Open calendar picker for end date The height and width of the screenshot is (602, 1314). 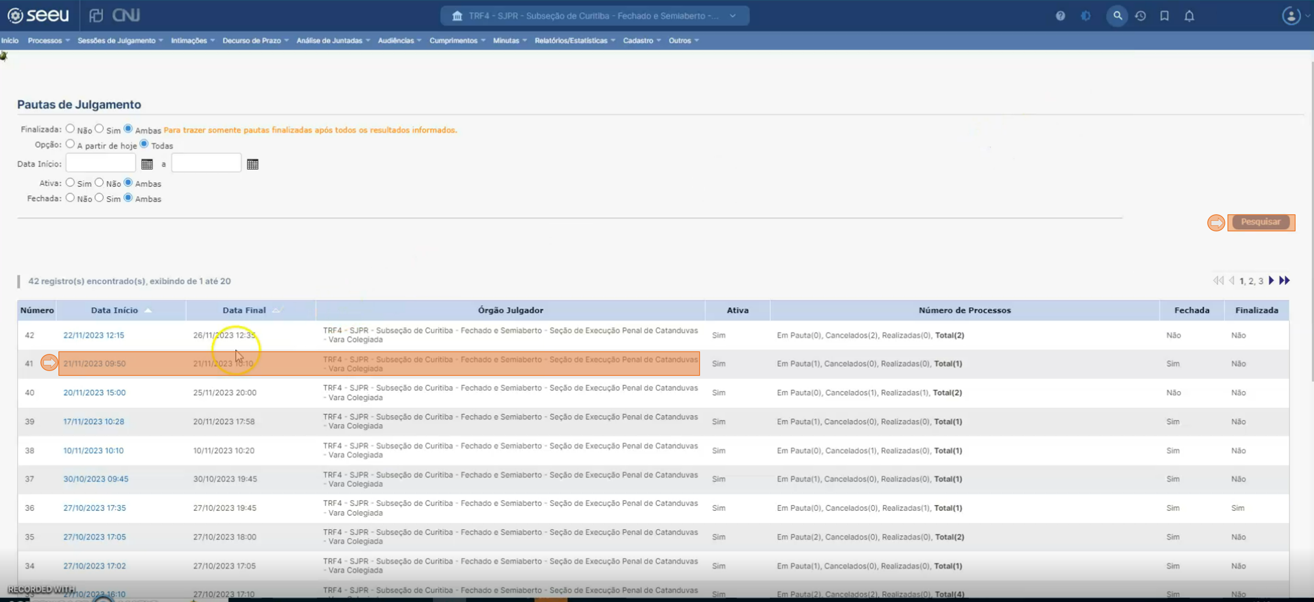[253, 164]
